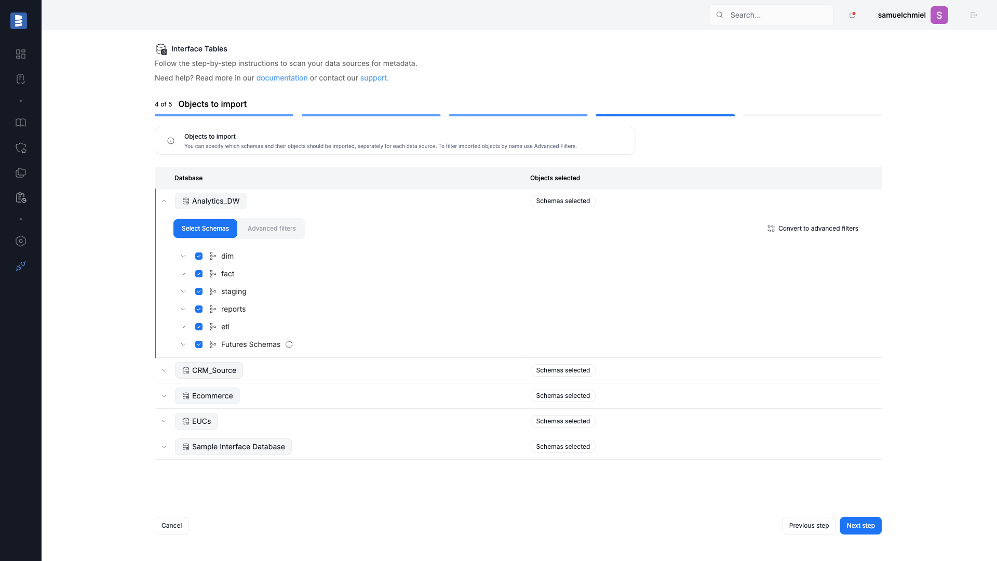Click the Interface Tables database icon
The height and width of the screenshot is (561, 997).
161,49
